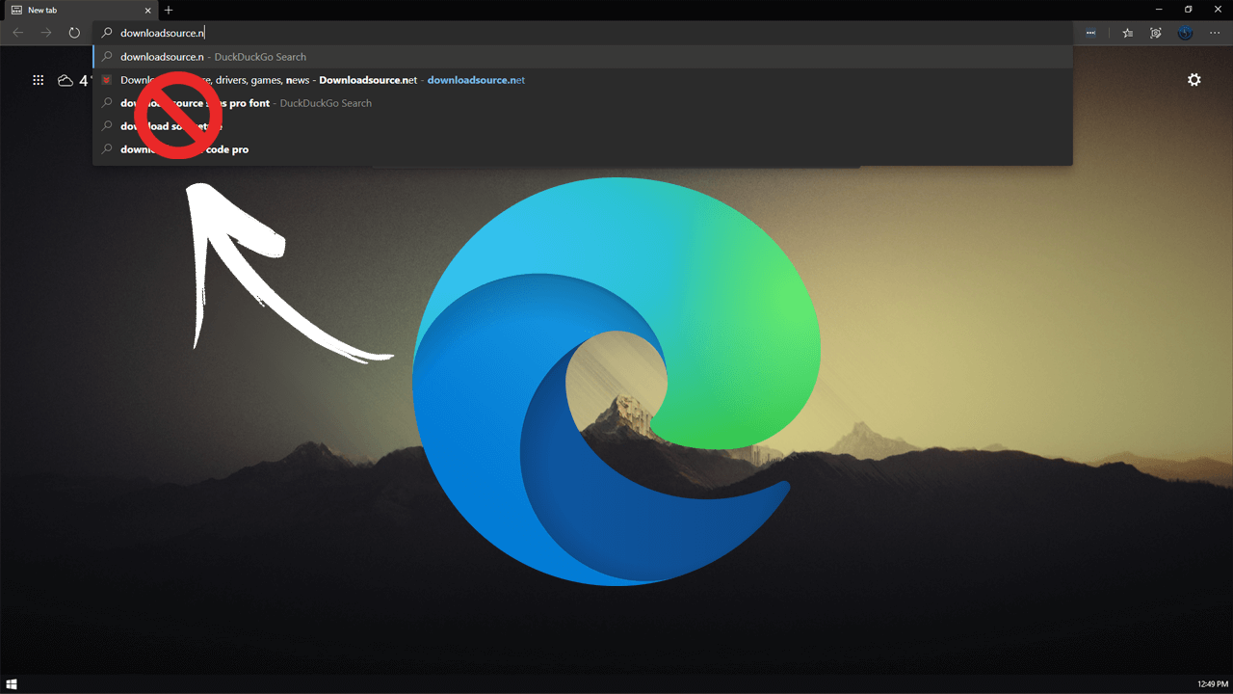The height and width of the screenshot is (694, 1233).
Task: Choose the source sans pro font suggestion
Action: [x=583, y=103]
